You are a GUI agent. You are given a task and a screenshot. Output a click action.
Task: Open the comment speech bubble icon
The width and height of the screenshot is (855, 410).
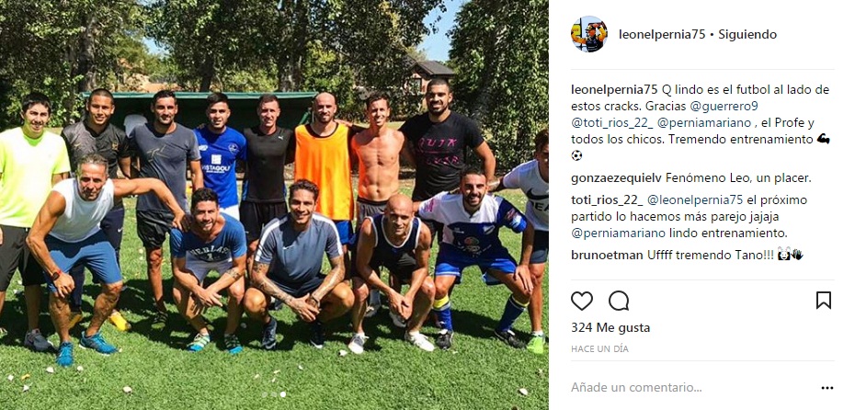click(x=619, y=301)
